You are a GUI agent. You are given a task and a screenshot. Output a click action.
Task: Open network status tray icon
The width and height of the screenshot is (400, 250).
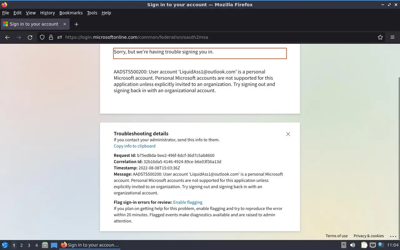click(372, 245)
